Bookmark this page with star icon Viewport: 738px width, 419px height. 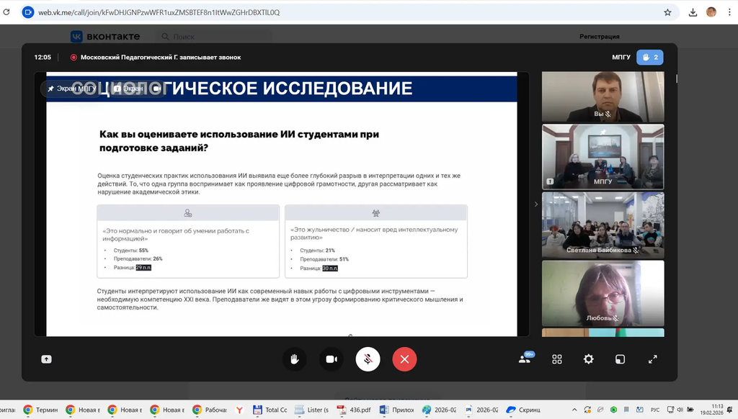point(667,12)
